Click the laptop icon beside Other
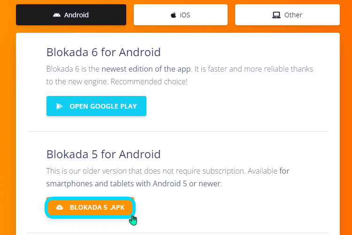 point(276,15)
